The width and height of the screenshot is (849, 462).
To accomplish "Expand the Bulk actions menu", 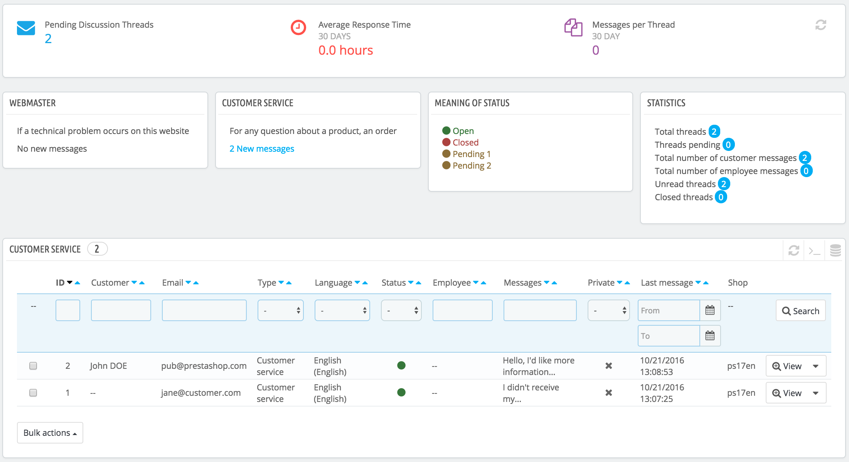I will (50, 433).
